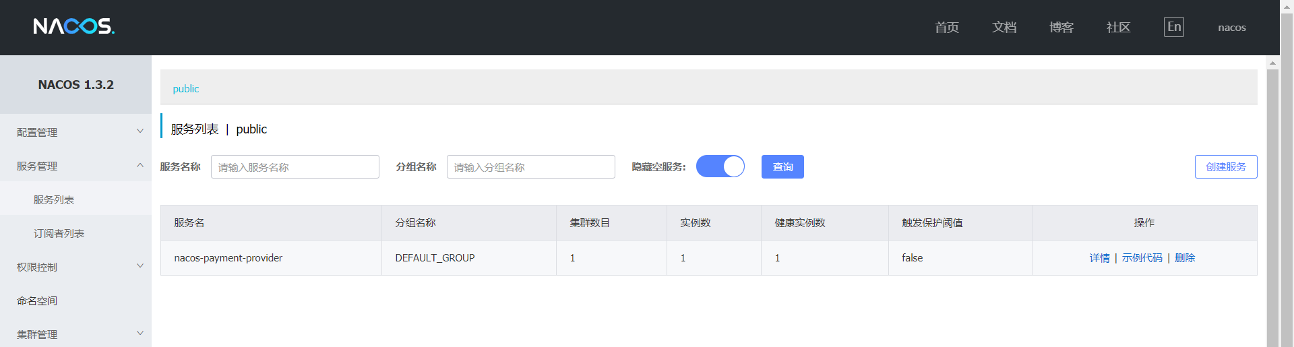Screen dimensions: 1294x347
Task: Open 详情 for nacos-payment-provider
Action: 1100,258
